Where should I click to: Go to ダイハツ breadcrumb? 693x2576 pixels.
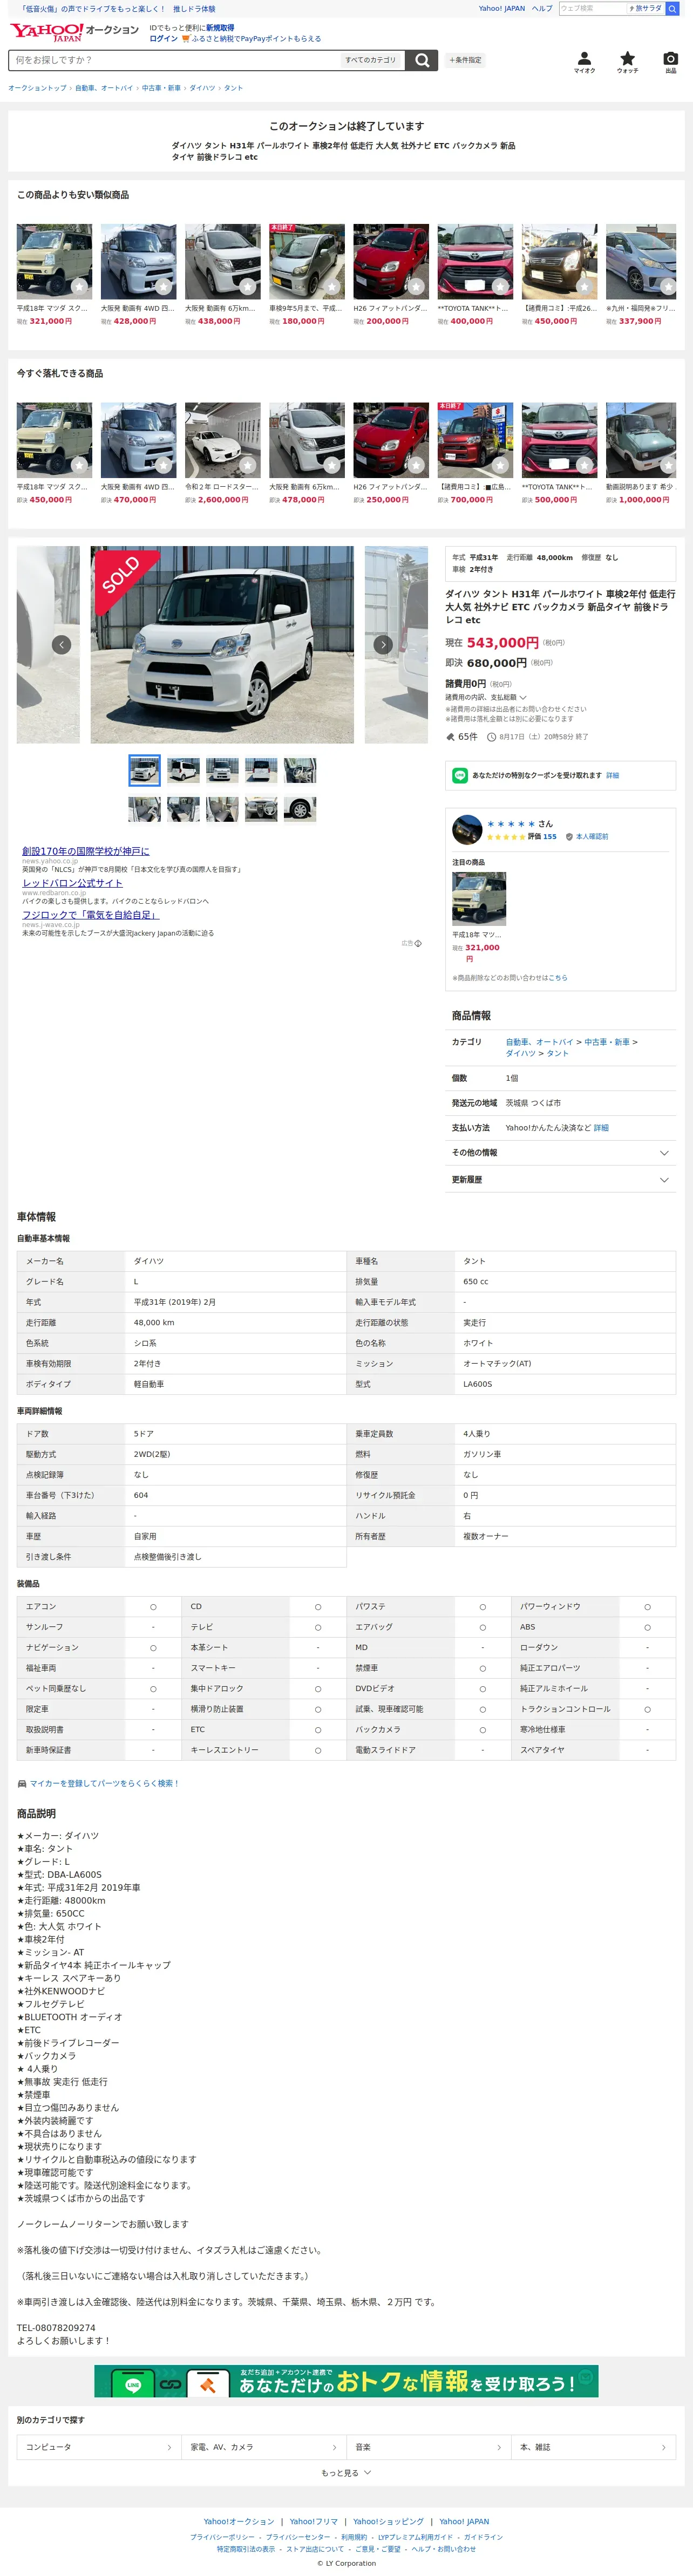[x=202, y=88]
